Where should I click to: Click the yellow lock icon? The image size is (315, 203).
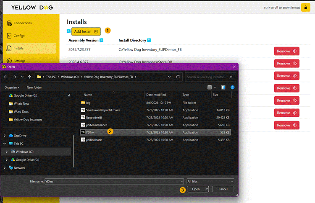tap(305, 8)
